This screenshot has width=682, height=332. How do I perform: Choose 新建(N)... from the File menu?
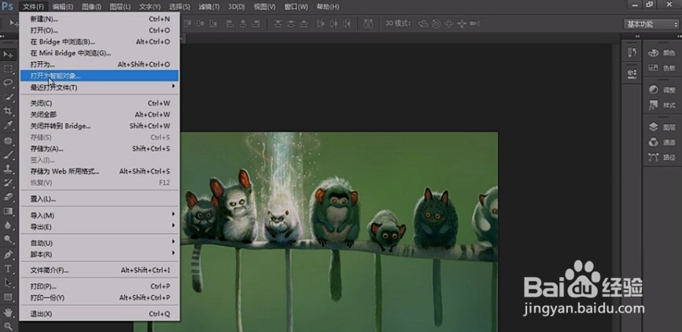coord(99,19)
